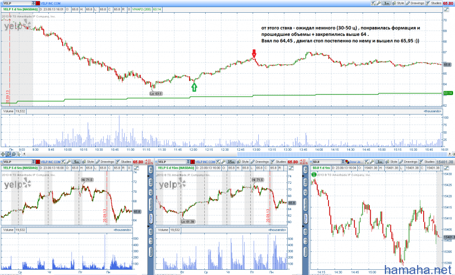Maximize the $DJI chart cell
The image size is (455, 275).
pyautogui.click(x=446, y=168)
